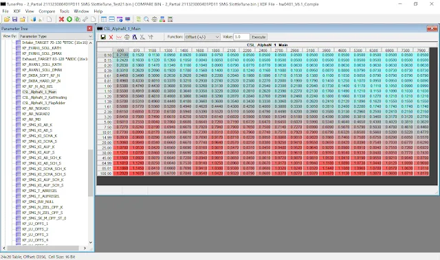Image resolution: width=440 pixels, height=260 pixels.
Task: Click the purple save bin disk icon
Action: [x=14, y=19]
